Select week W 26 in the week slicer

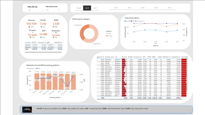[156, 8]
